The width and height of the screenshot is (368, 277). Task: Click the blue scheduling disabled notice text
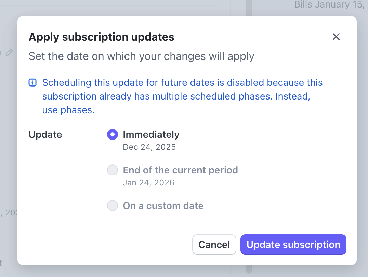[x=182, y=83]
